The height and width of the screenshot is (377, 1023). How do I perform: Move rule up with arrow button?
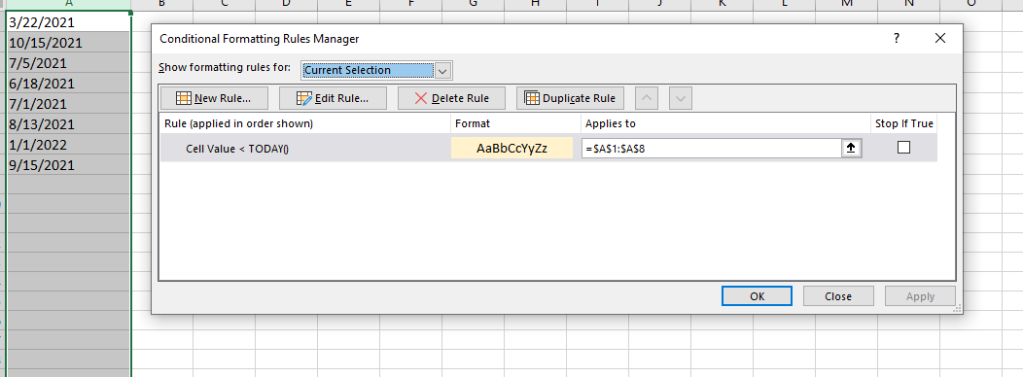coord(647,98)
